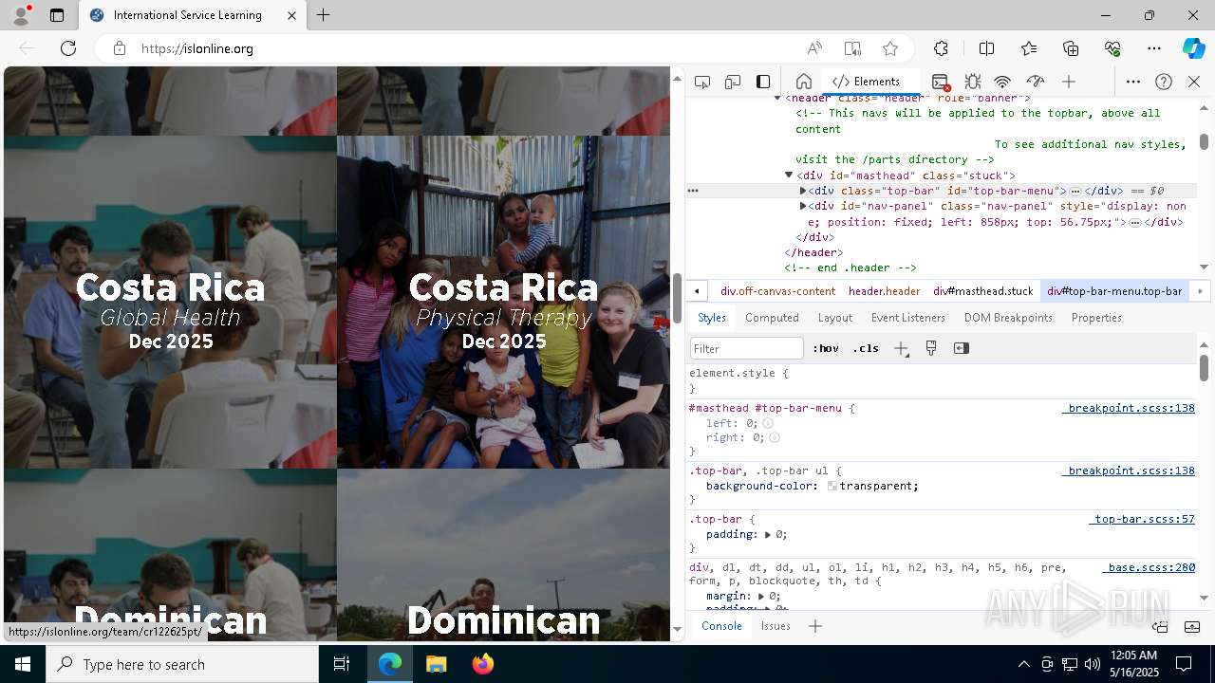This screenshot has height=683, width=1215.
Task: Add this page to favorites star
Action: coord(890,48)
